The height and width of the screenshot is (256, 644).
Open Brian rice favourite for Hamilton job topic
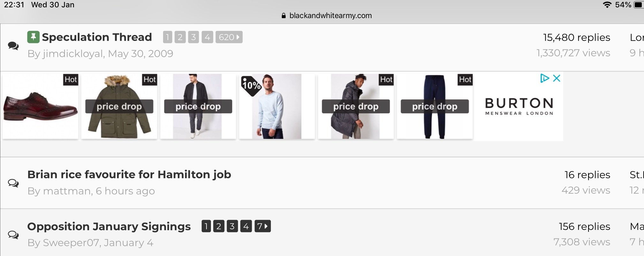pyautogui.click(x=129, y=174)
